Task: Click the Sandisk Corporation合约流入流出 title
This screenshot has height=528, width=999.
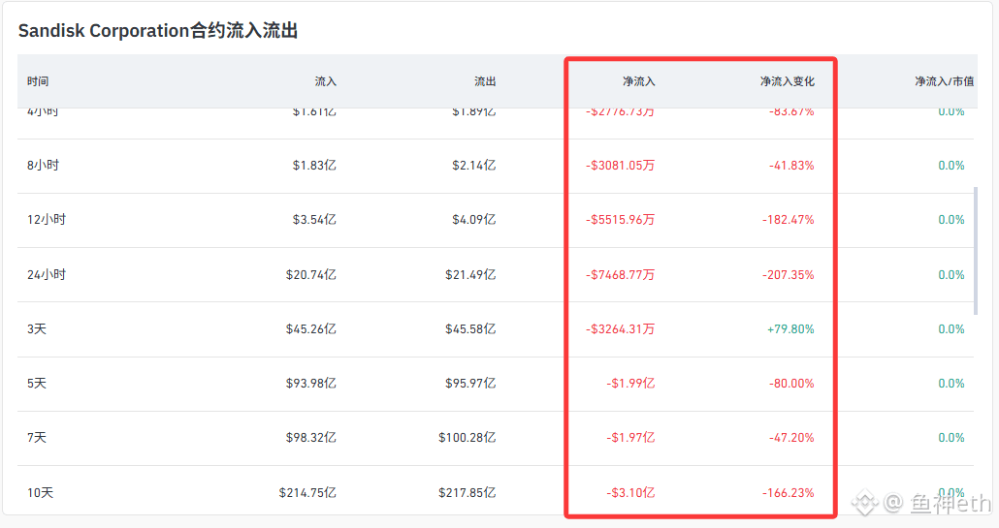Action: [x=158, y=31]
